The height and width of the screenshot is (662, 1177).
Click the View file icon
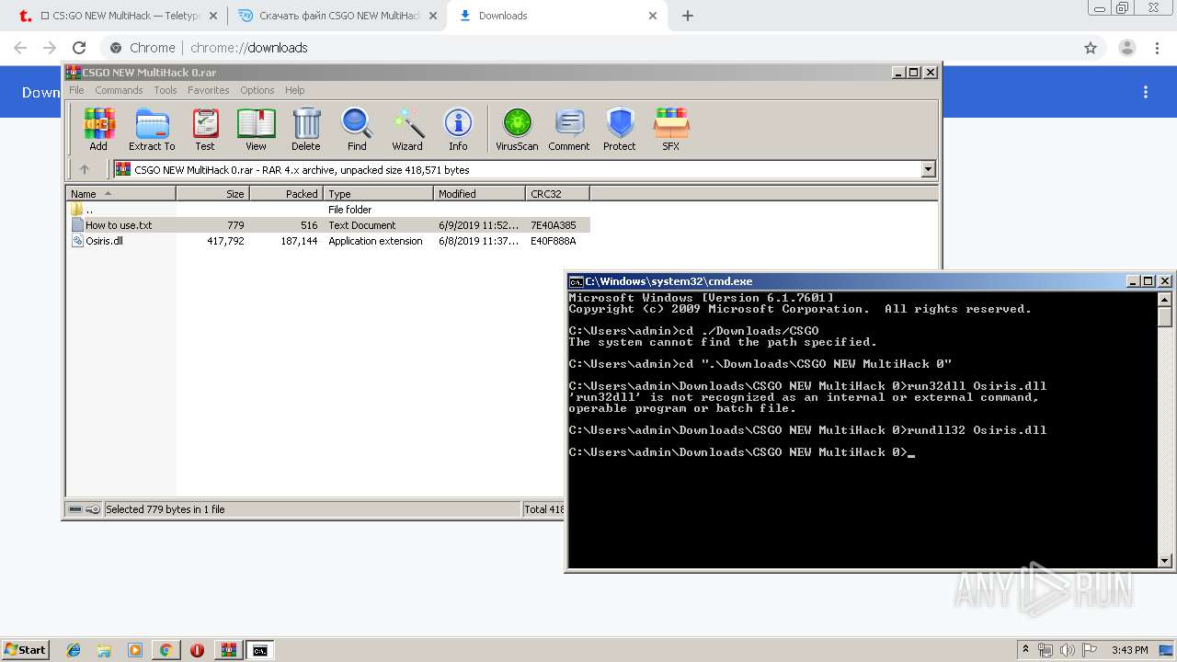click(x=256, y=129)
